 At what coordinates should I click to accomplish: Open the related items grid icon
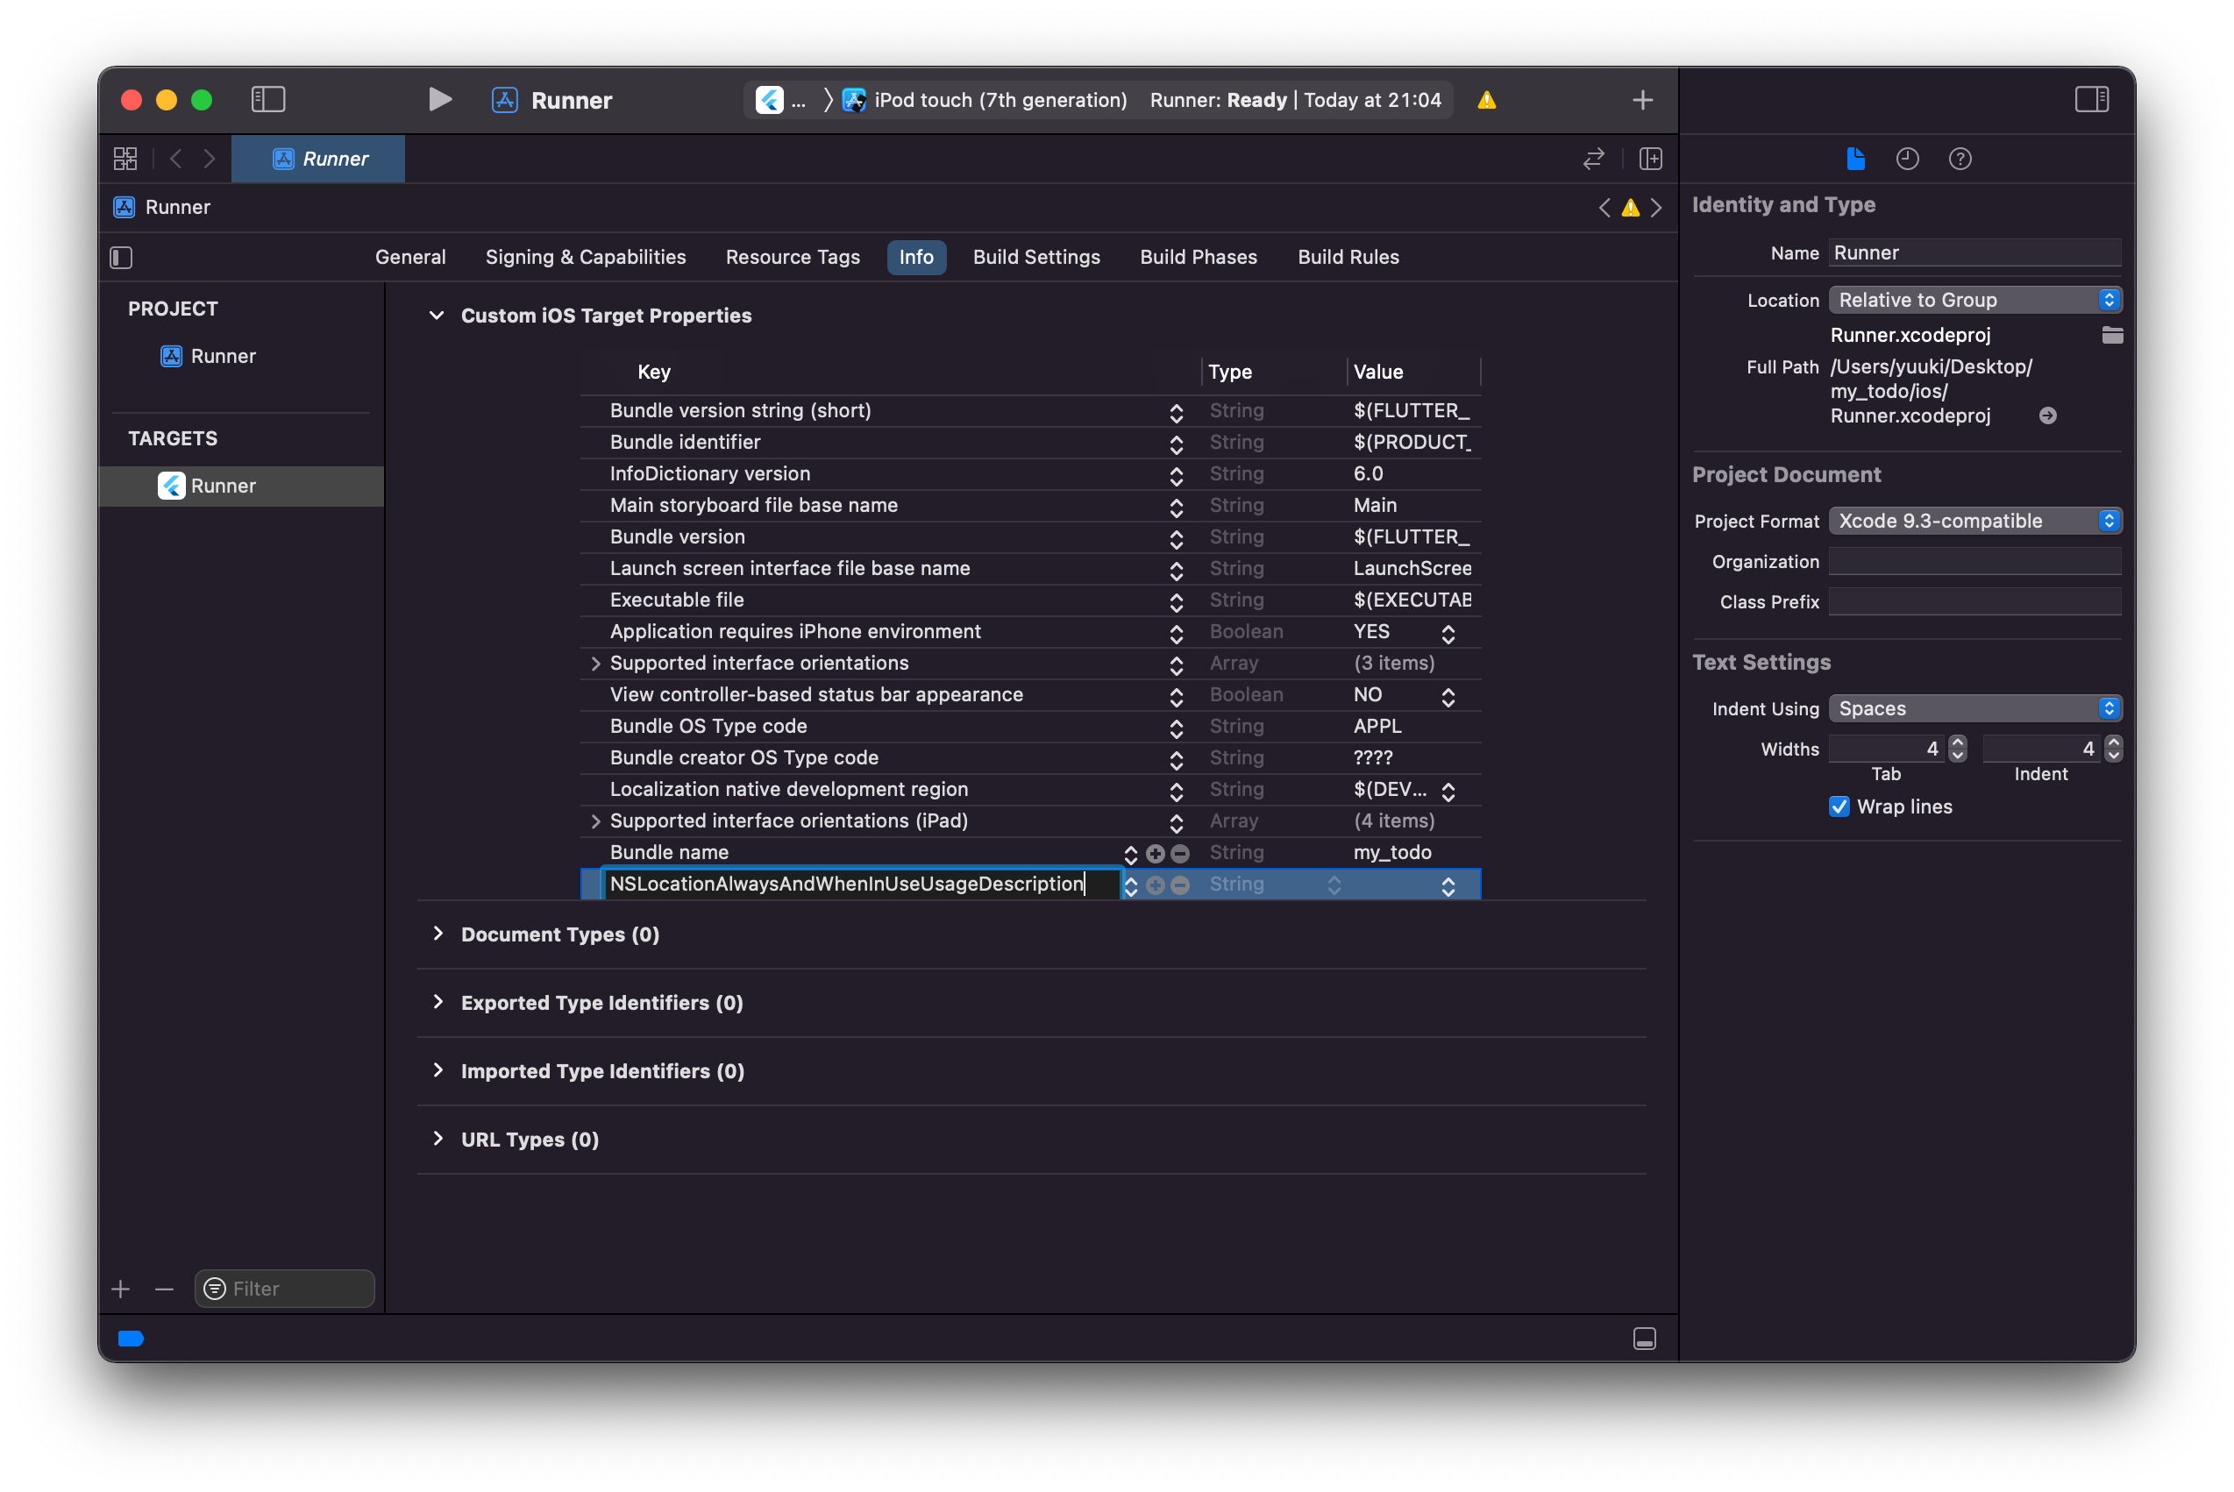coord(125,159)
